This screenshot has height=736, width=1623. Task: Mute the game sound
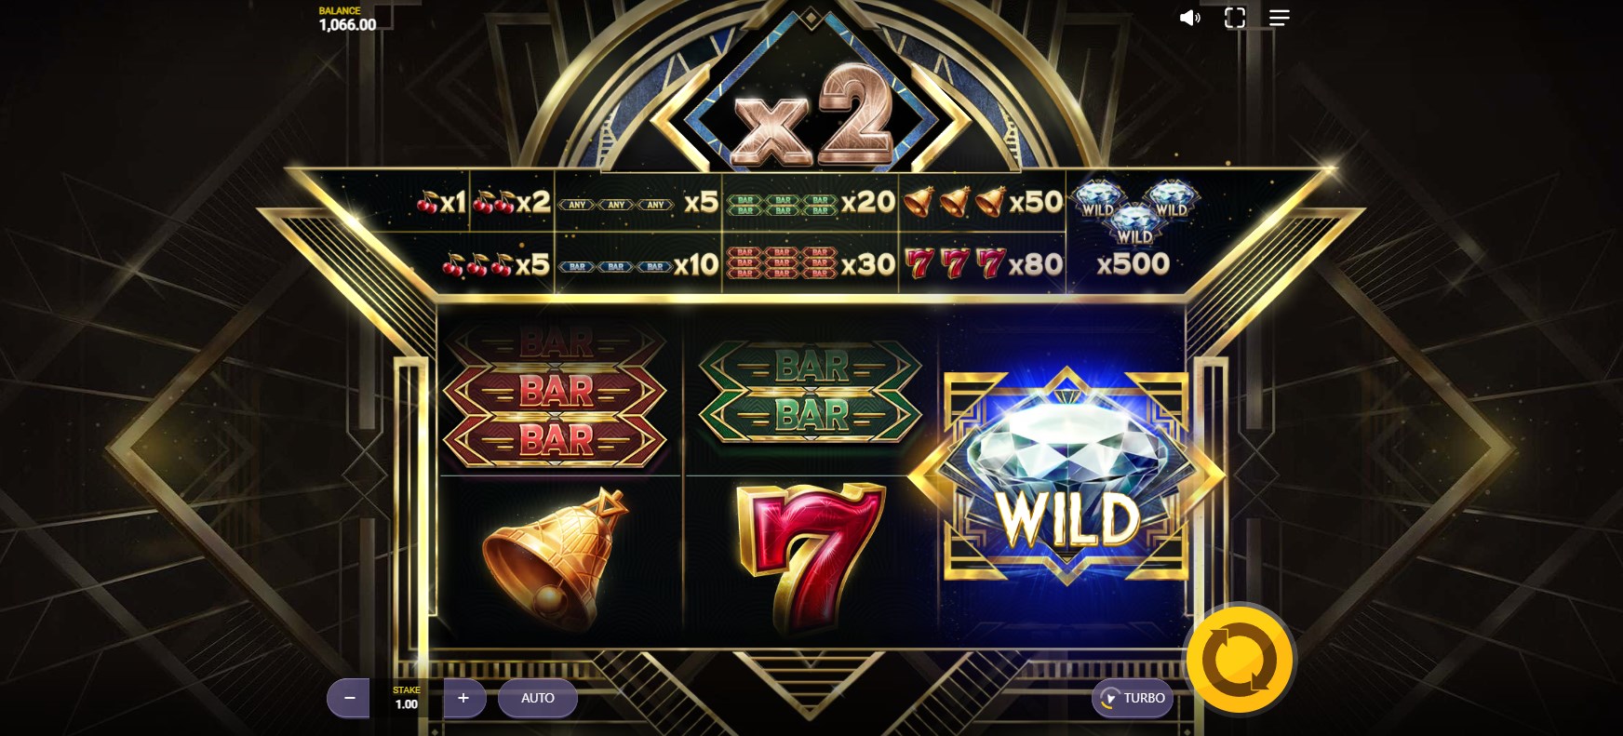1189,18
